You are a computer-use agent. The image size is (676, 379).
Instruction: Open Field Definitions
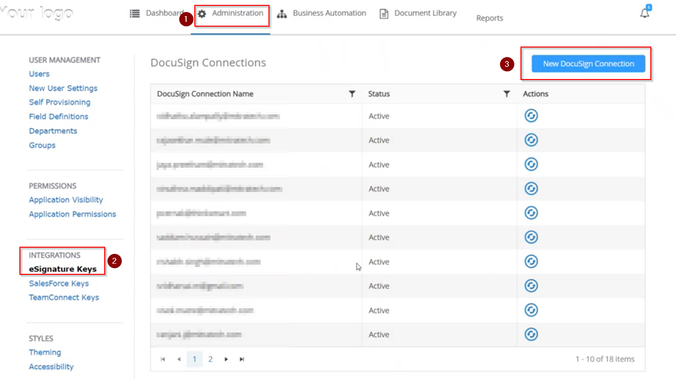(59, 116)
